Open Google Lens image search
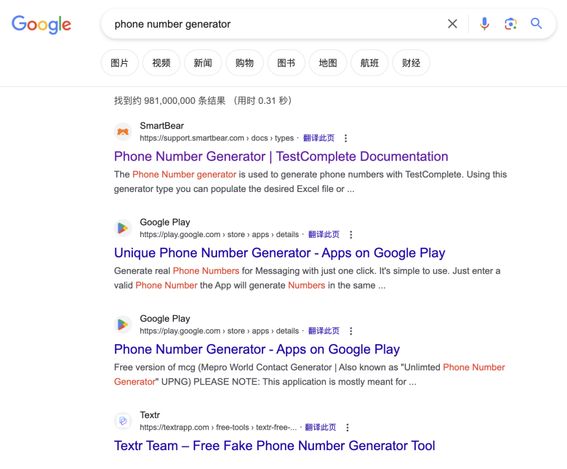This screenshot has height=469, width=567. pos(510,24)
